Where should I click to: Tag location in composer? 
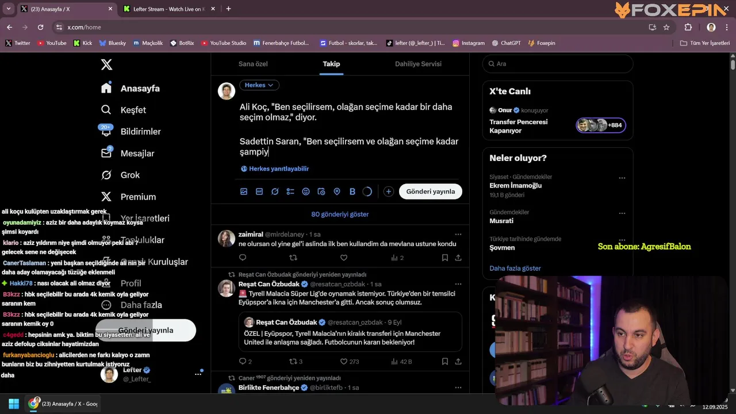pos(337,191)
